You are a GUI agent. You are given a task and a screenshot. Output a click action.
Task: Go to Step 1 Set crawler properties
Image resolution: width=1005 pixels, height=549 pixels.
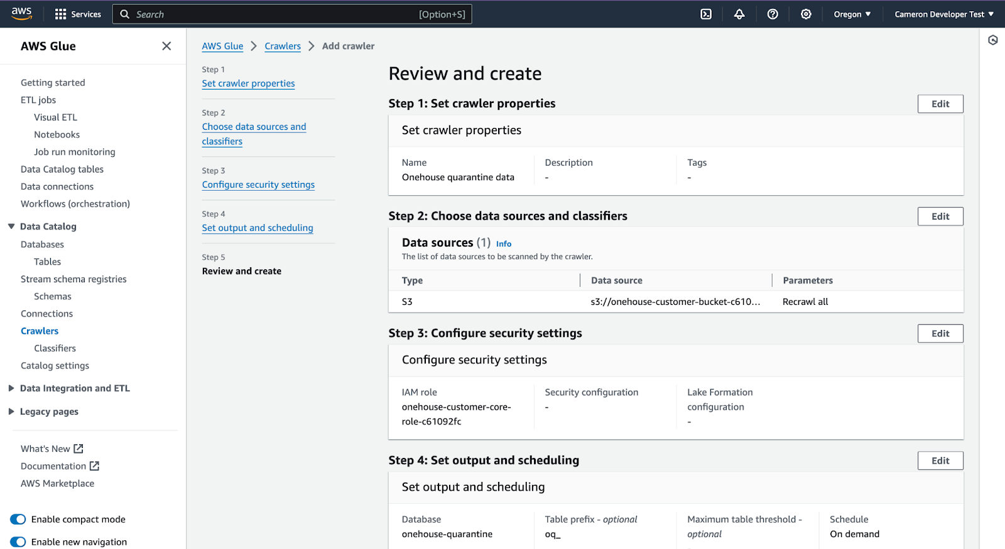248,83
